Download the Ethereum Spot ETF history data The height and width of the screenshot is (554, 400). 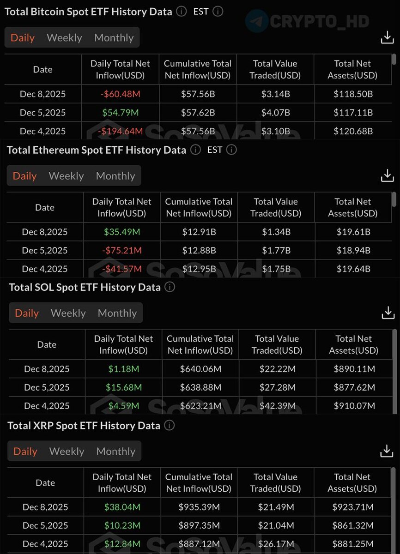387,175
